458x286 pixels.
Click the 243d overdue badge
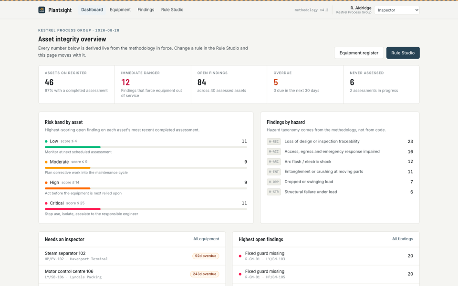[205, 274]
